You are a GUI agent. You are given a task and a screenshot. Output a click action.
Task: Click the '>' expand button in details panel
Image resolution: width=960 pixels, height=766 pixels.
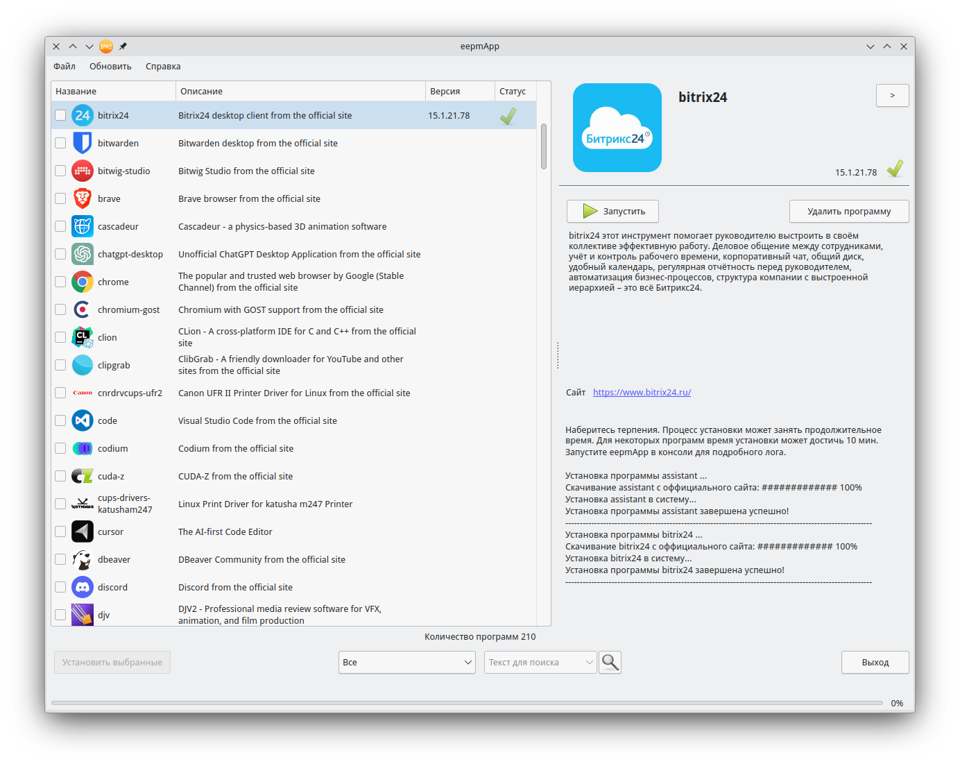coord(892,96)
